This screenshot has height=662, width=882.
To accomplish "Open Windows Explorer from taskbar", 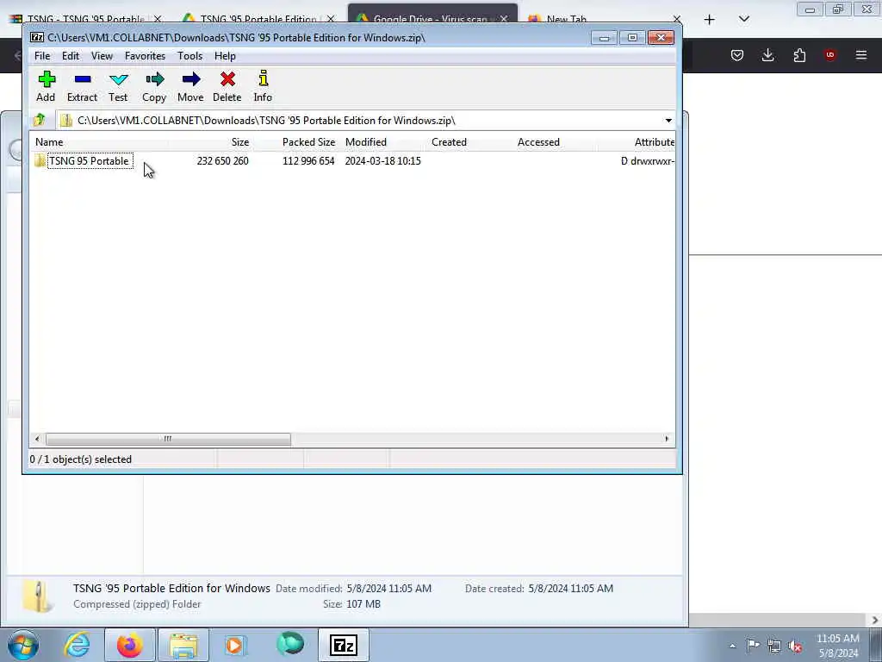I will pyautogui.click(x=183, y=645).
